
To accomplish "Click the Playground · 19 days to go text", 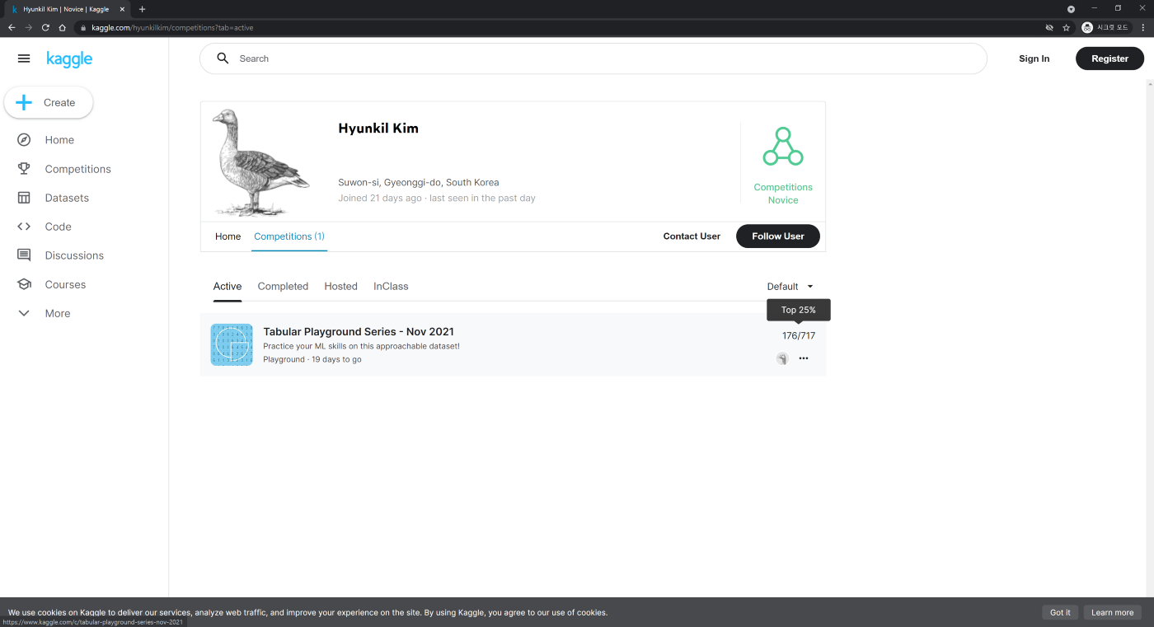I will [312, 359].
